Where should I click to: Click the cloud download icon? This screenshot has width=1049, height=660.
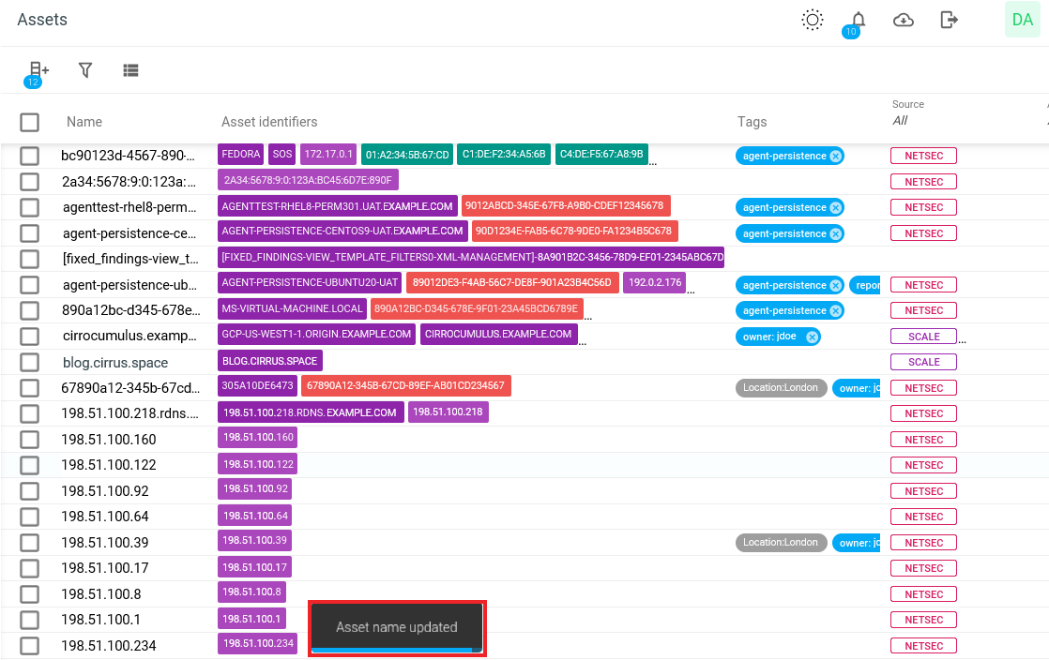coord(904,20)
